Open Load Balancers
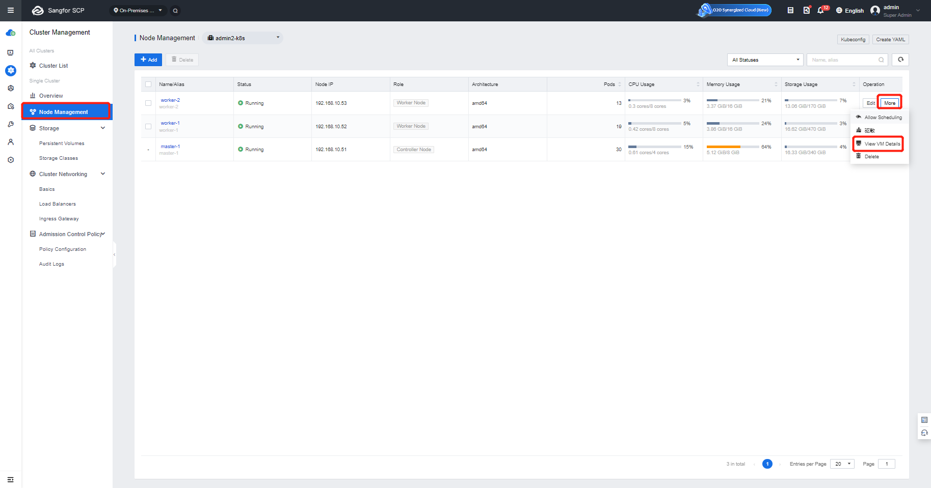 click(58, 204)
